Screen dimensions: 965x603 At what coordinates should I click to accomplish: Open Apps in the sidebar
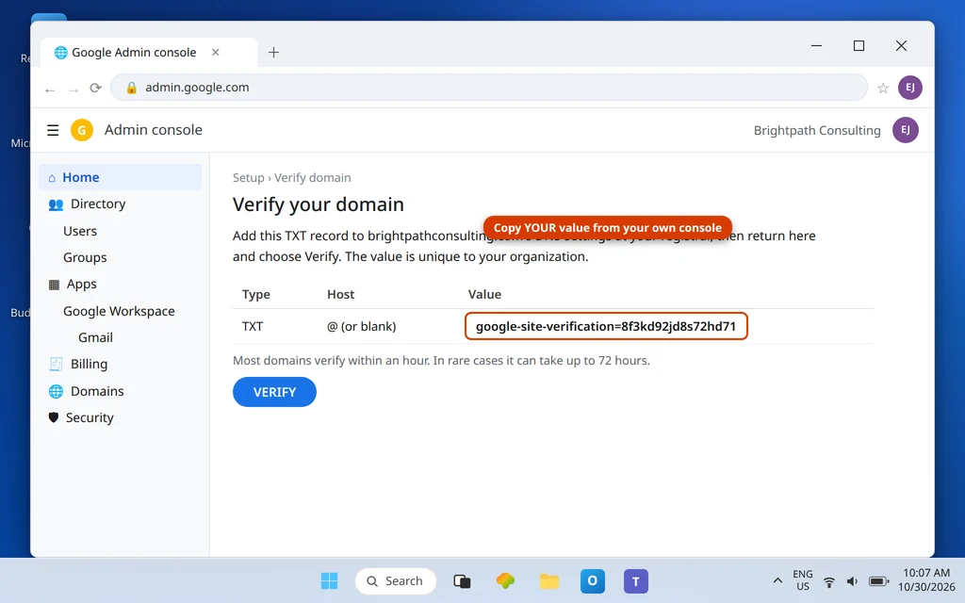click(120, 285)
